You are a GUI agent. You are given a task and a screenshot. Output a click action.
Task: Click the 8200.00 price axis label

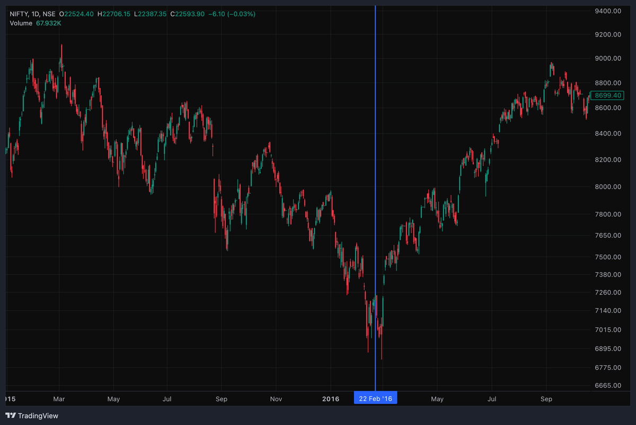608,160
